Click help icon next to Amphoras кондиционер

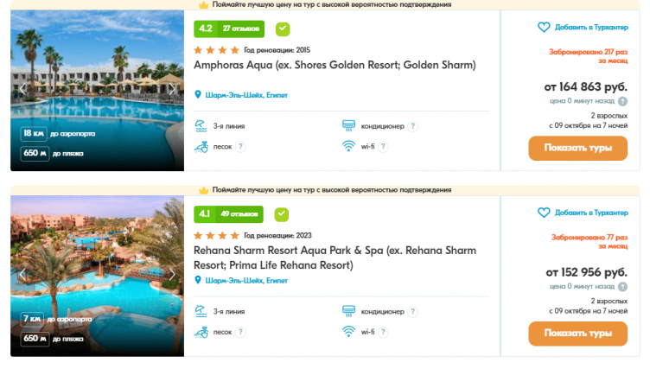pos(412,126)
